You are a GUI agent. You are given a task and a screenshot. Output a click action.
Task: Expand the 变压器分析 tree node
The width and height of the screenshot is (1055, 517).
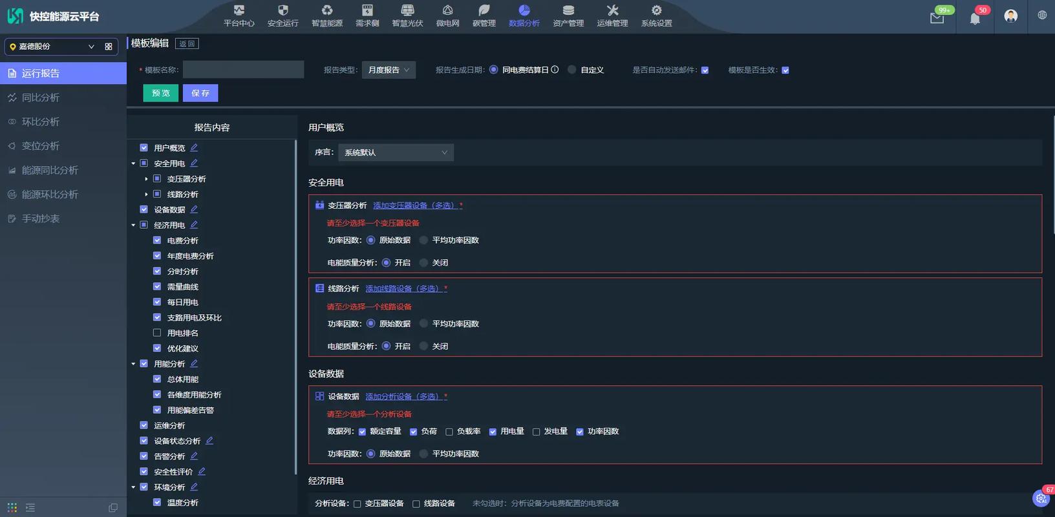coord(147,179)
